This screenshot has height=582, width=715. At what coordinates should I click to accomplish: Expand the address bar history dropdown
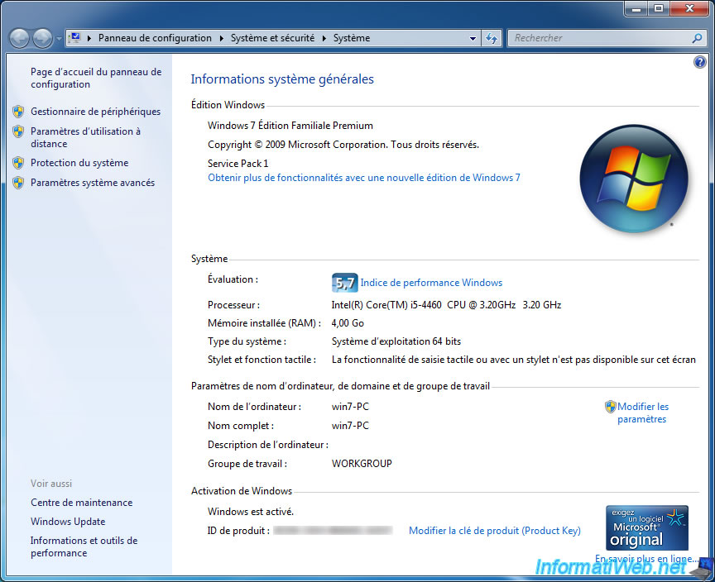[473, 38]
